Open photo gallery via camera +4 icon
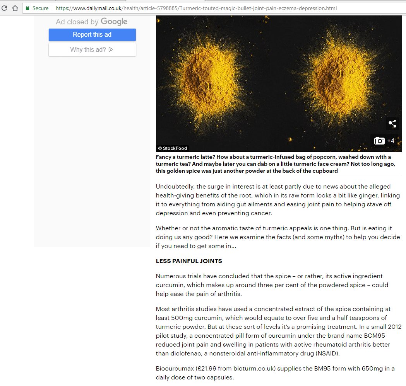Image resolution: width=406 pixels, height=386 pixels. tap(384, 141)
